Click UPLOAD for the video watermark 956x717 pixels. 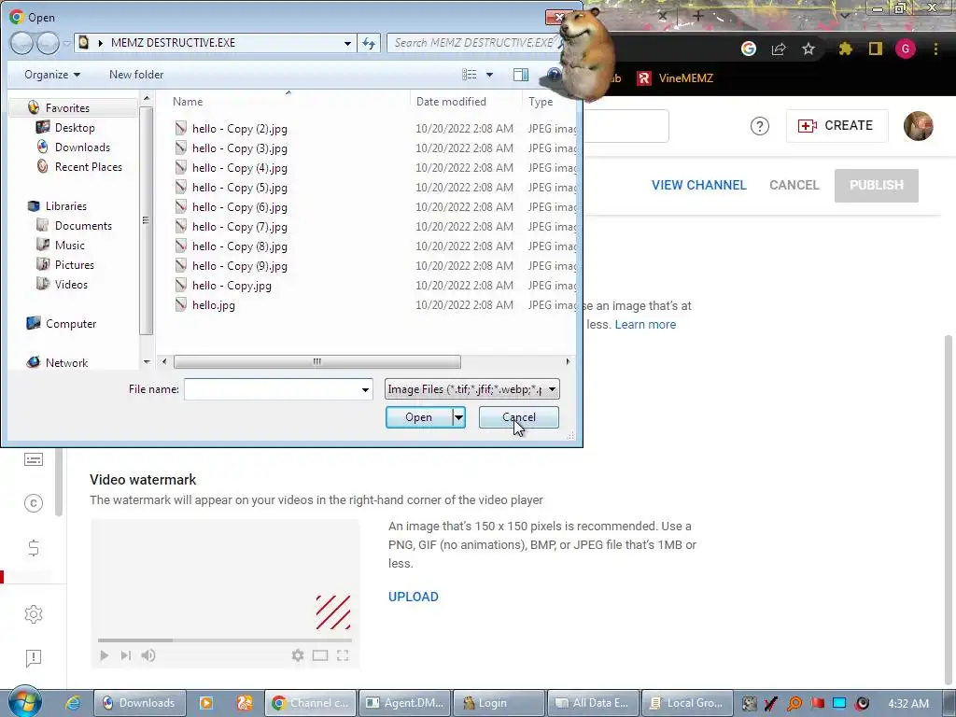(x=414, y=597)
